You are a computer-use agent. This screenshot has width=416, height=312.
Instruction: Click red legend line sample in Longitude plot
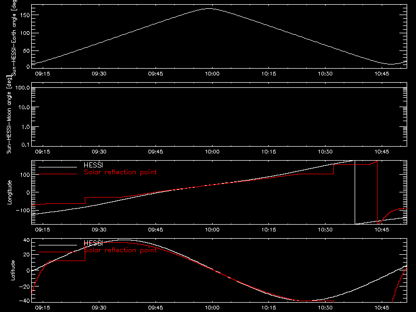(x=58, y=174)
